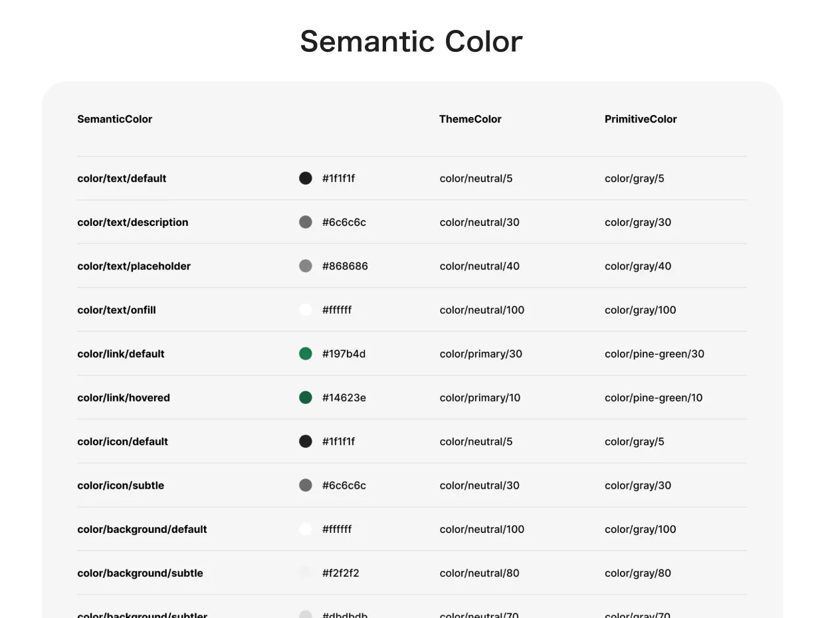Image resolution: width=824 pixels, height=618 pixels.
Task: Click the "Semantic Color" page title
Action: point(411,41)
